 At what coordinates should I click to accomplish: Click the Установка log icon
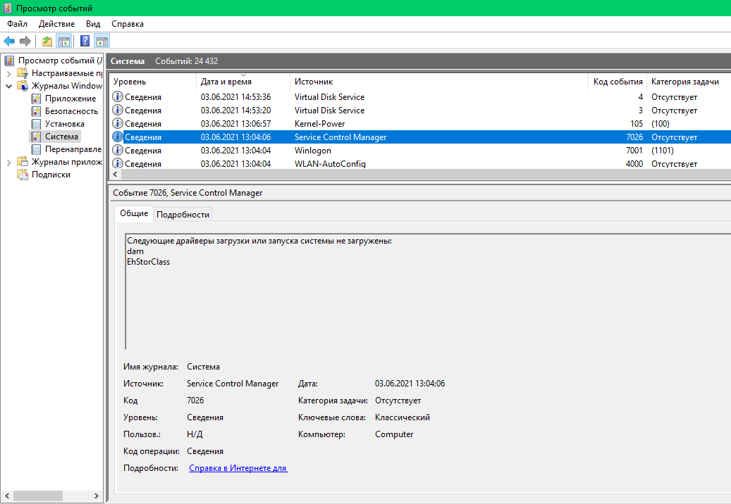click(36, 124)
